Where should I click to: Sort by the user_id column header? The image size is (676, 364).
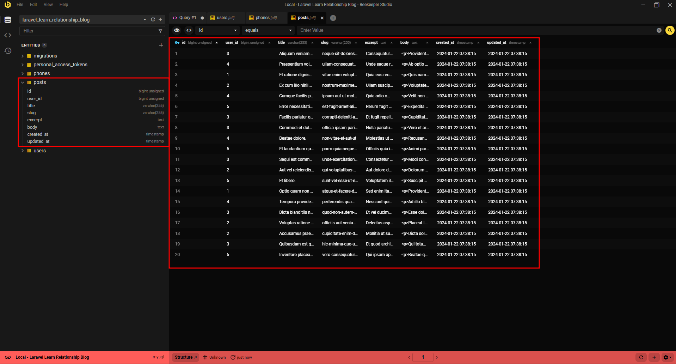click(232, 43)
